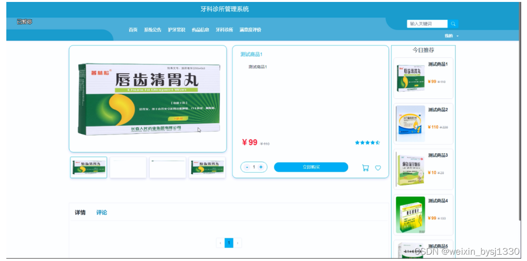Open recommended 测试商品3 card image
The height and width of the screenshot is (261, 527).
point(410,169)
